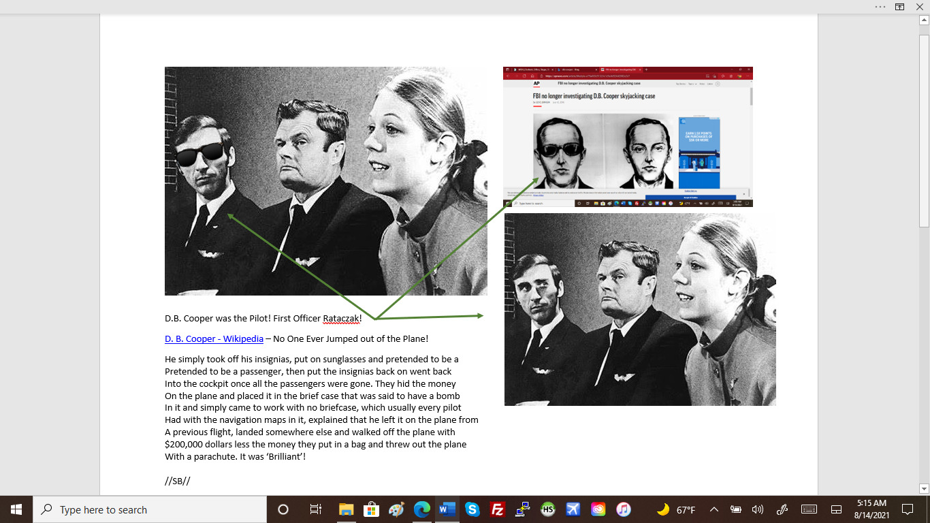
Task: Expand the hidden system tray icons
Action: click(x=714, y=509)
